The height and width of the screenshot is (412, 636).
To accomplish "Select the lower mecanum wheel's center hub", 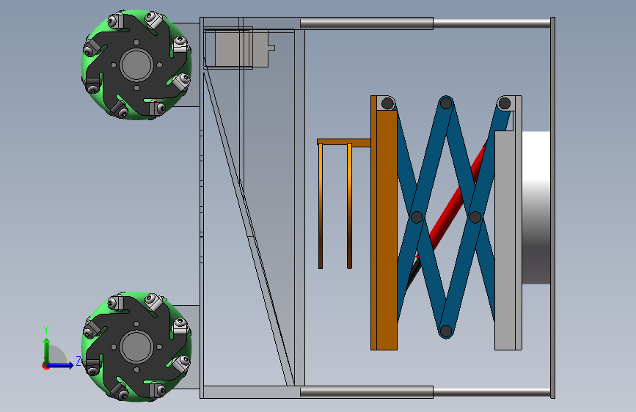I will [136, 347].
